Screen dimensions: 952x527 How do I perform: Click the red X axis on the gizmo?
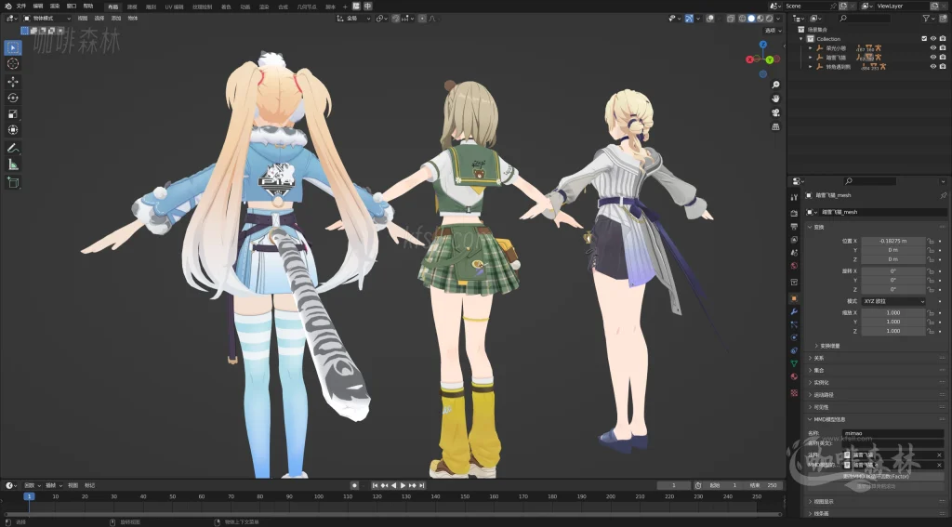(x=749, y=59)
